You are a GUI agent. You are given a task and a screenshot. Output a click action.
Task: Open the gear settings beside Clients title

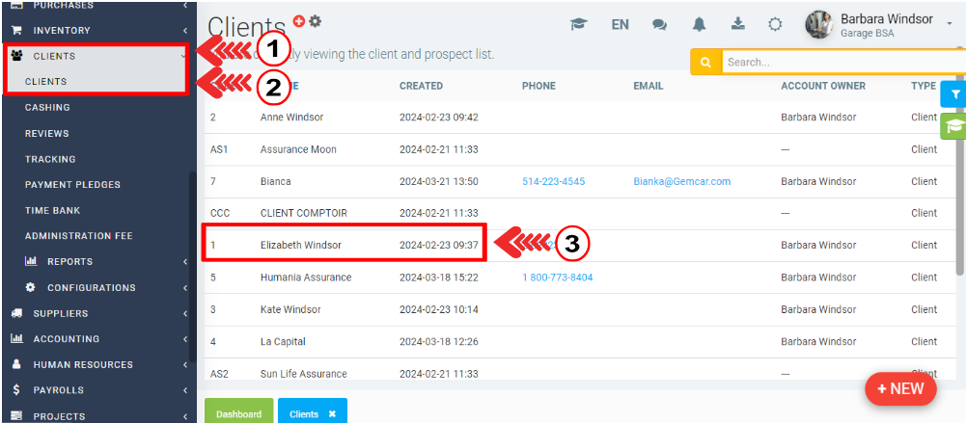[x=315, y=20]
